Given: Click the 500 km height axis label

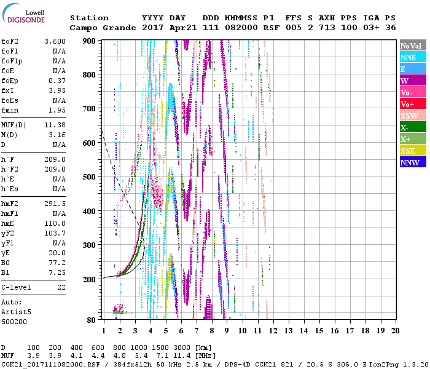Looking at the screenshot, I should (89, 177).
